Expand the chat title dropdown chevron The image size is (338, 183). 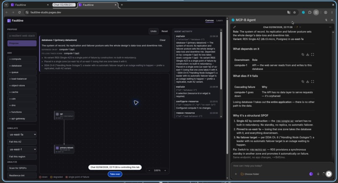[x=300, y=27]
